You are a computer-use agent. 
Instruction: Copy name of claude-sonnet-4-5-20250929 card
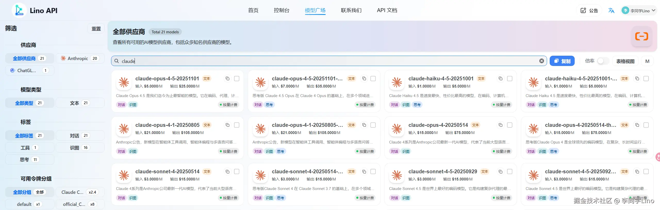(500, 171)
